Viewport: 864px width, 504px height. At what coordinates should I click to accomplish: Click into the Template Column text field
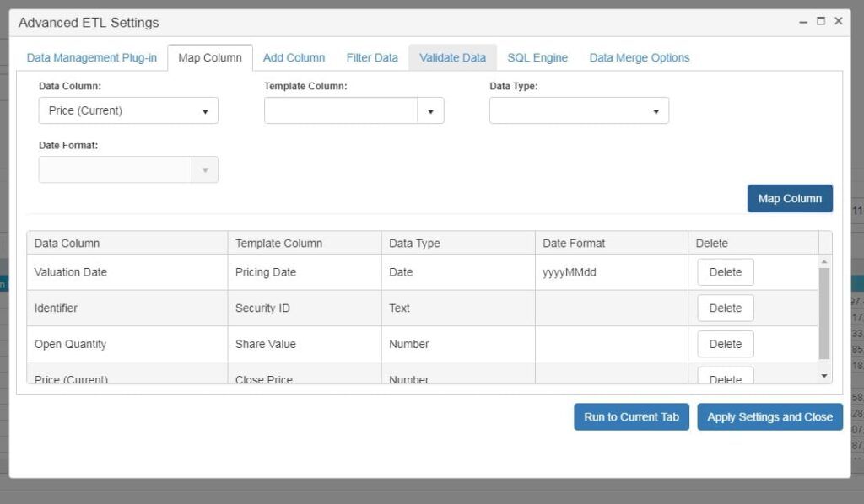tap(341, 111)
